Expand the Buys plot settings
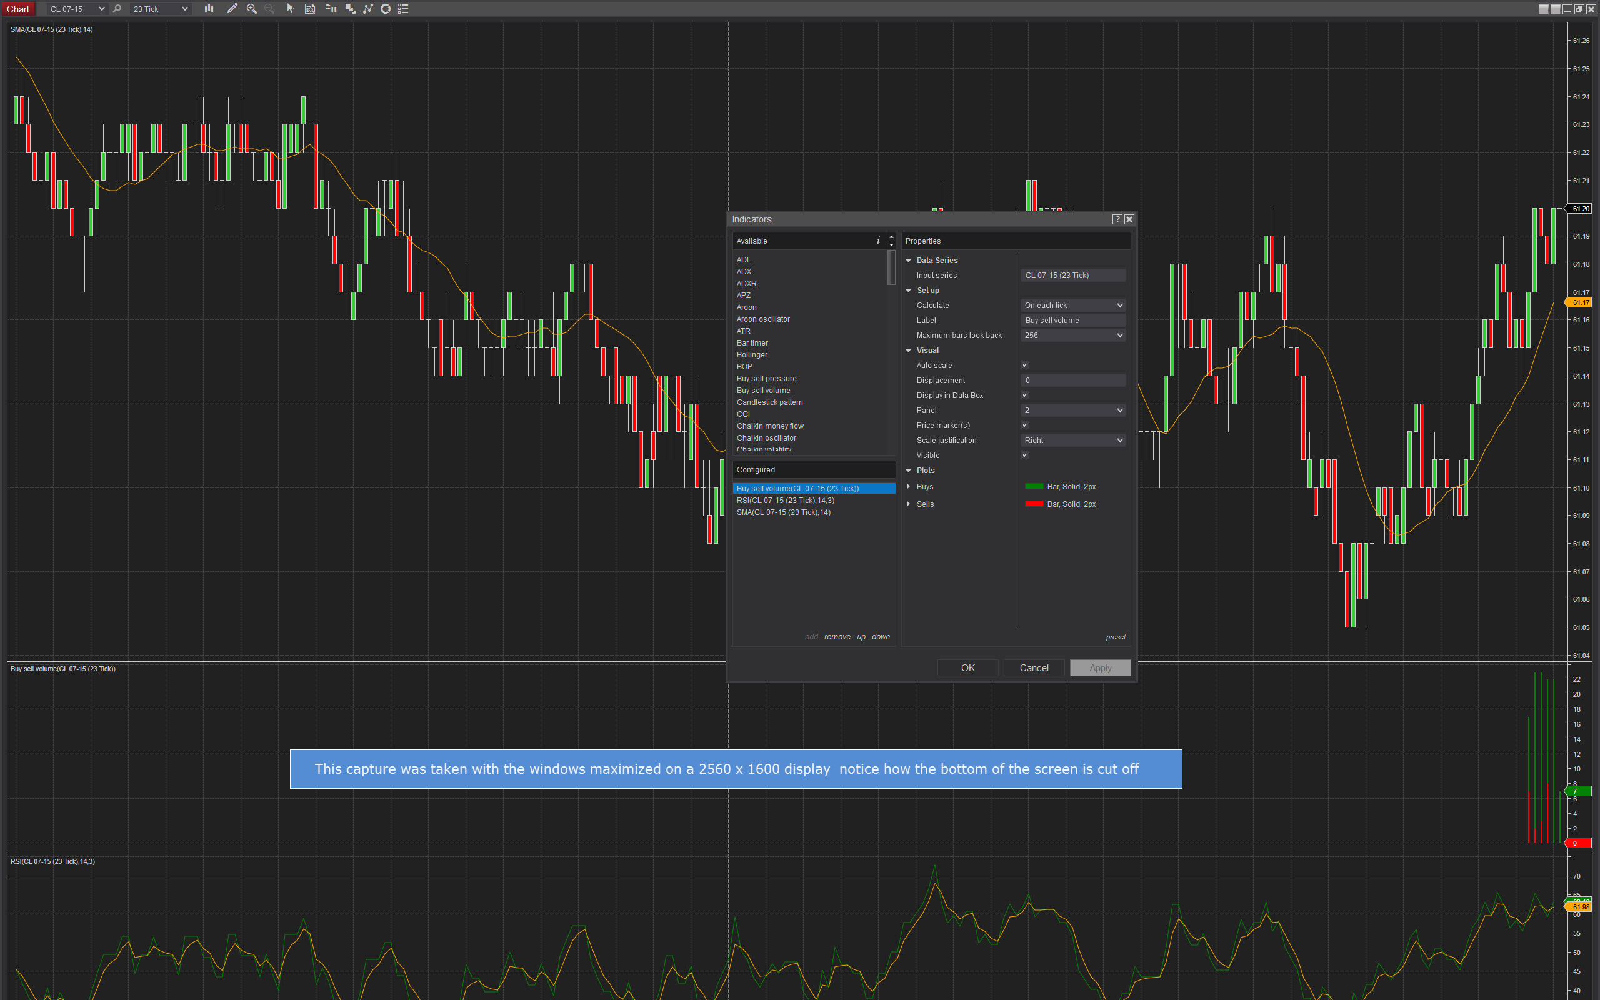This screenshot has height=1000, width=1600. coord(909,487)
